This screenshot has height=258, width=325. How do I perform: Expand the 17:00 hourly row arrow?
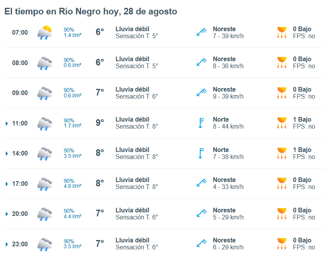click(7, 184)
